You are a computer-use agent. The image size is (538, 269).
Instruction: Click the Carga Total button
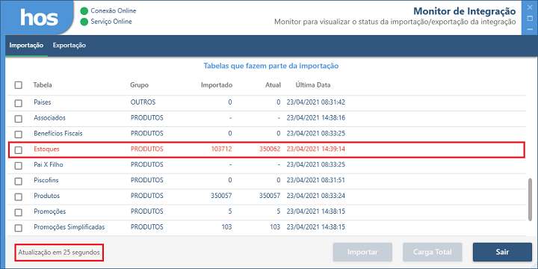[433, 253]
